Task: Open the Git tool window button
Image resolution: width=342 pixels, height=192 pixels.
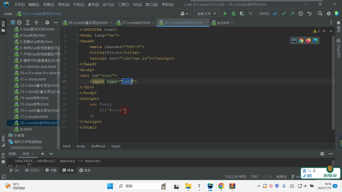Action: tap(14, 170)
